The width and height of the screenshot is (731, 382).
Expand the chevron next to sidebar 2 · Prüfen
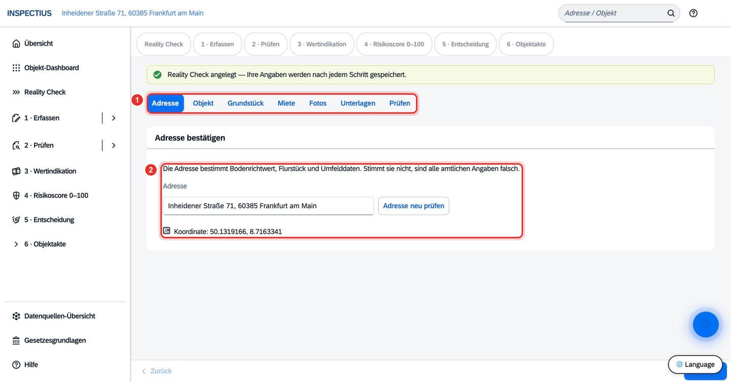click(x=114, y=145)
